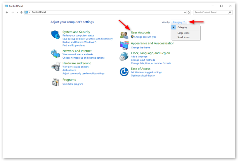The width and height of the screenshot is (238, 161).
Task: Click Change the theme
Action: (x=140, y=48)
